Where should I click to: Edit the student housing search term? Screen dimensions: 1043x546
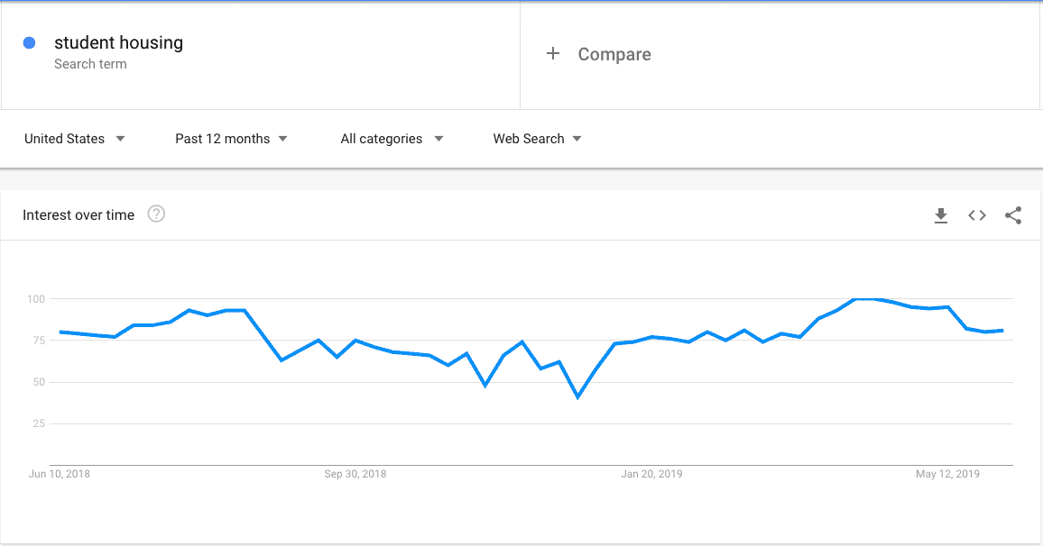coord(118,42)
